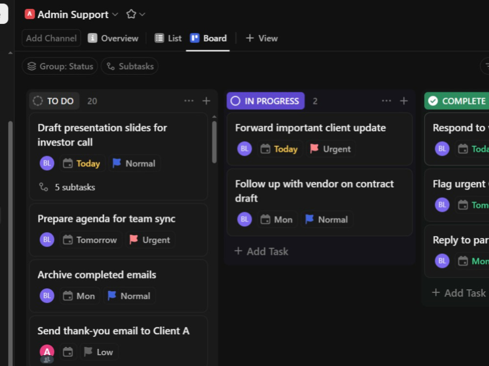Add task to TO DO column plus icon
The height and width of the screenshot is (366, 489).
point(206,101)
